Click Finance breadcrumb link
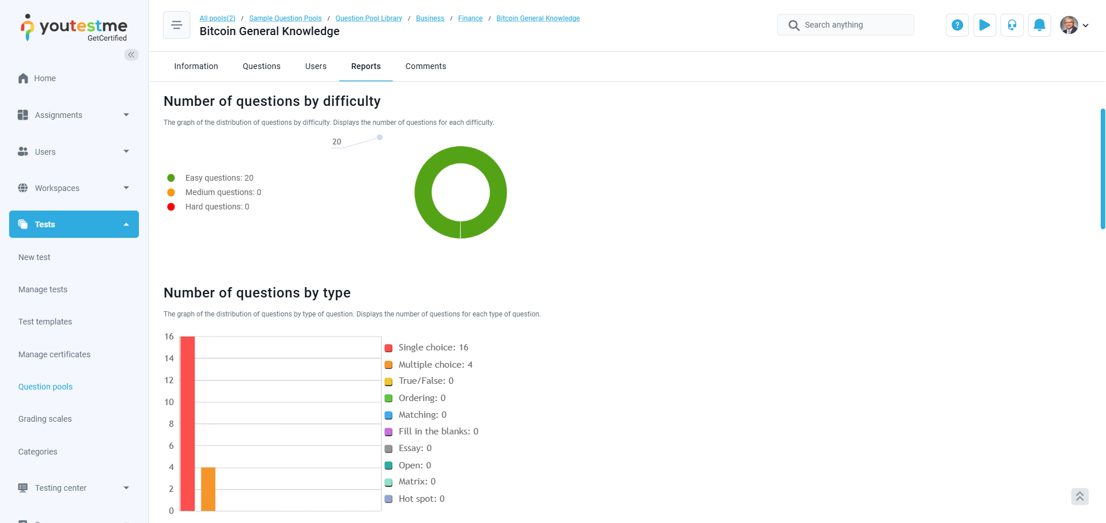This screenshot has width=1106, height=523. 471,18
